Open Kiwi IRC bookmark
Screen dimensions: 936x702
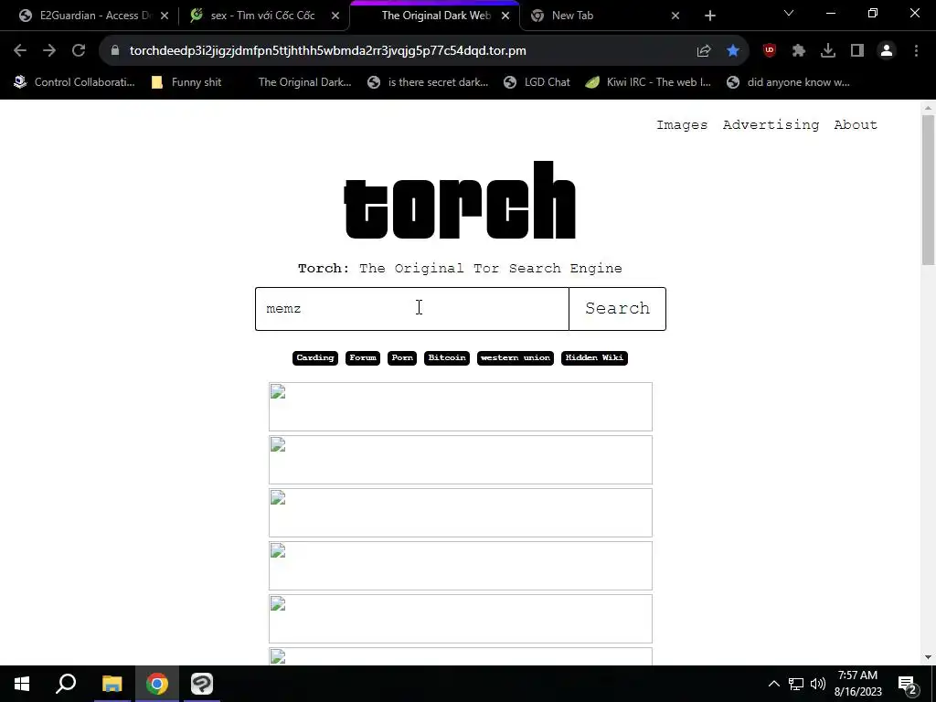point(648,82)
